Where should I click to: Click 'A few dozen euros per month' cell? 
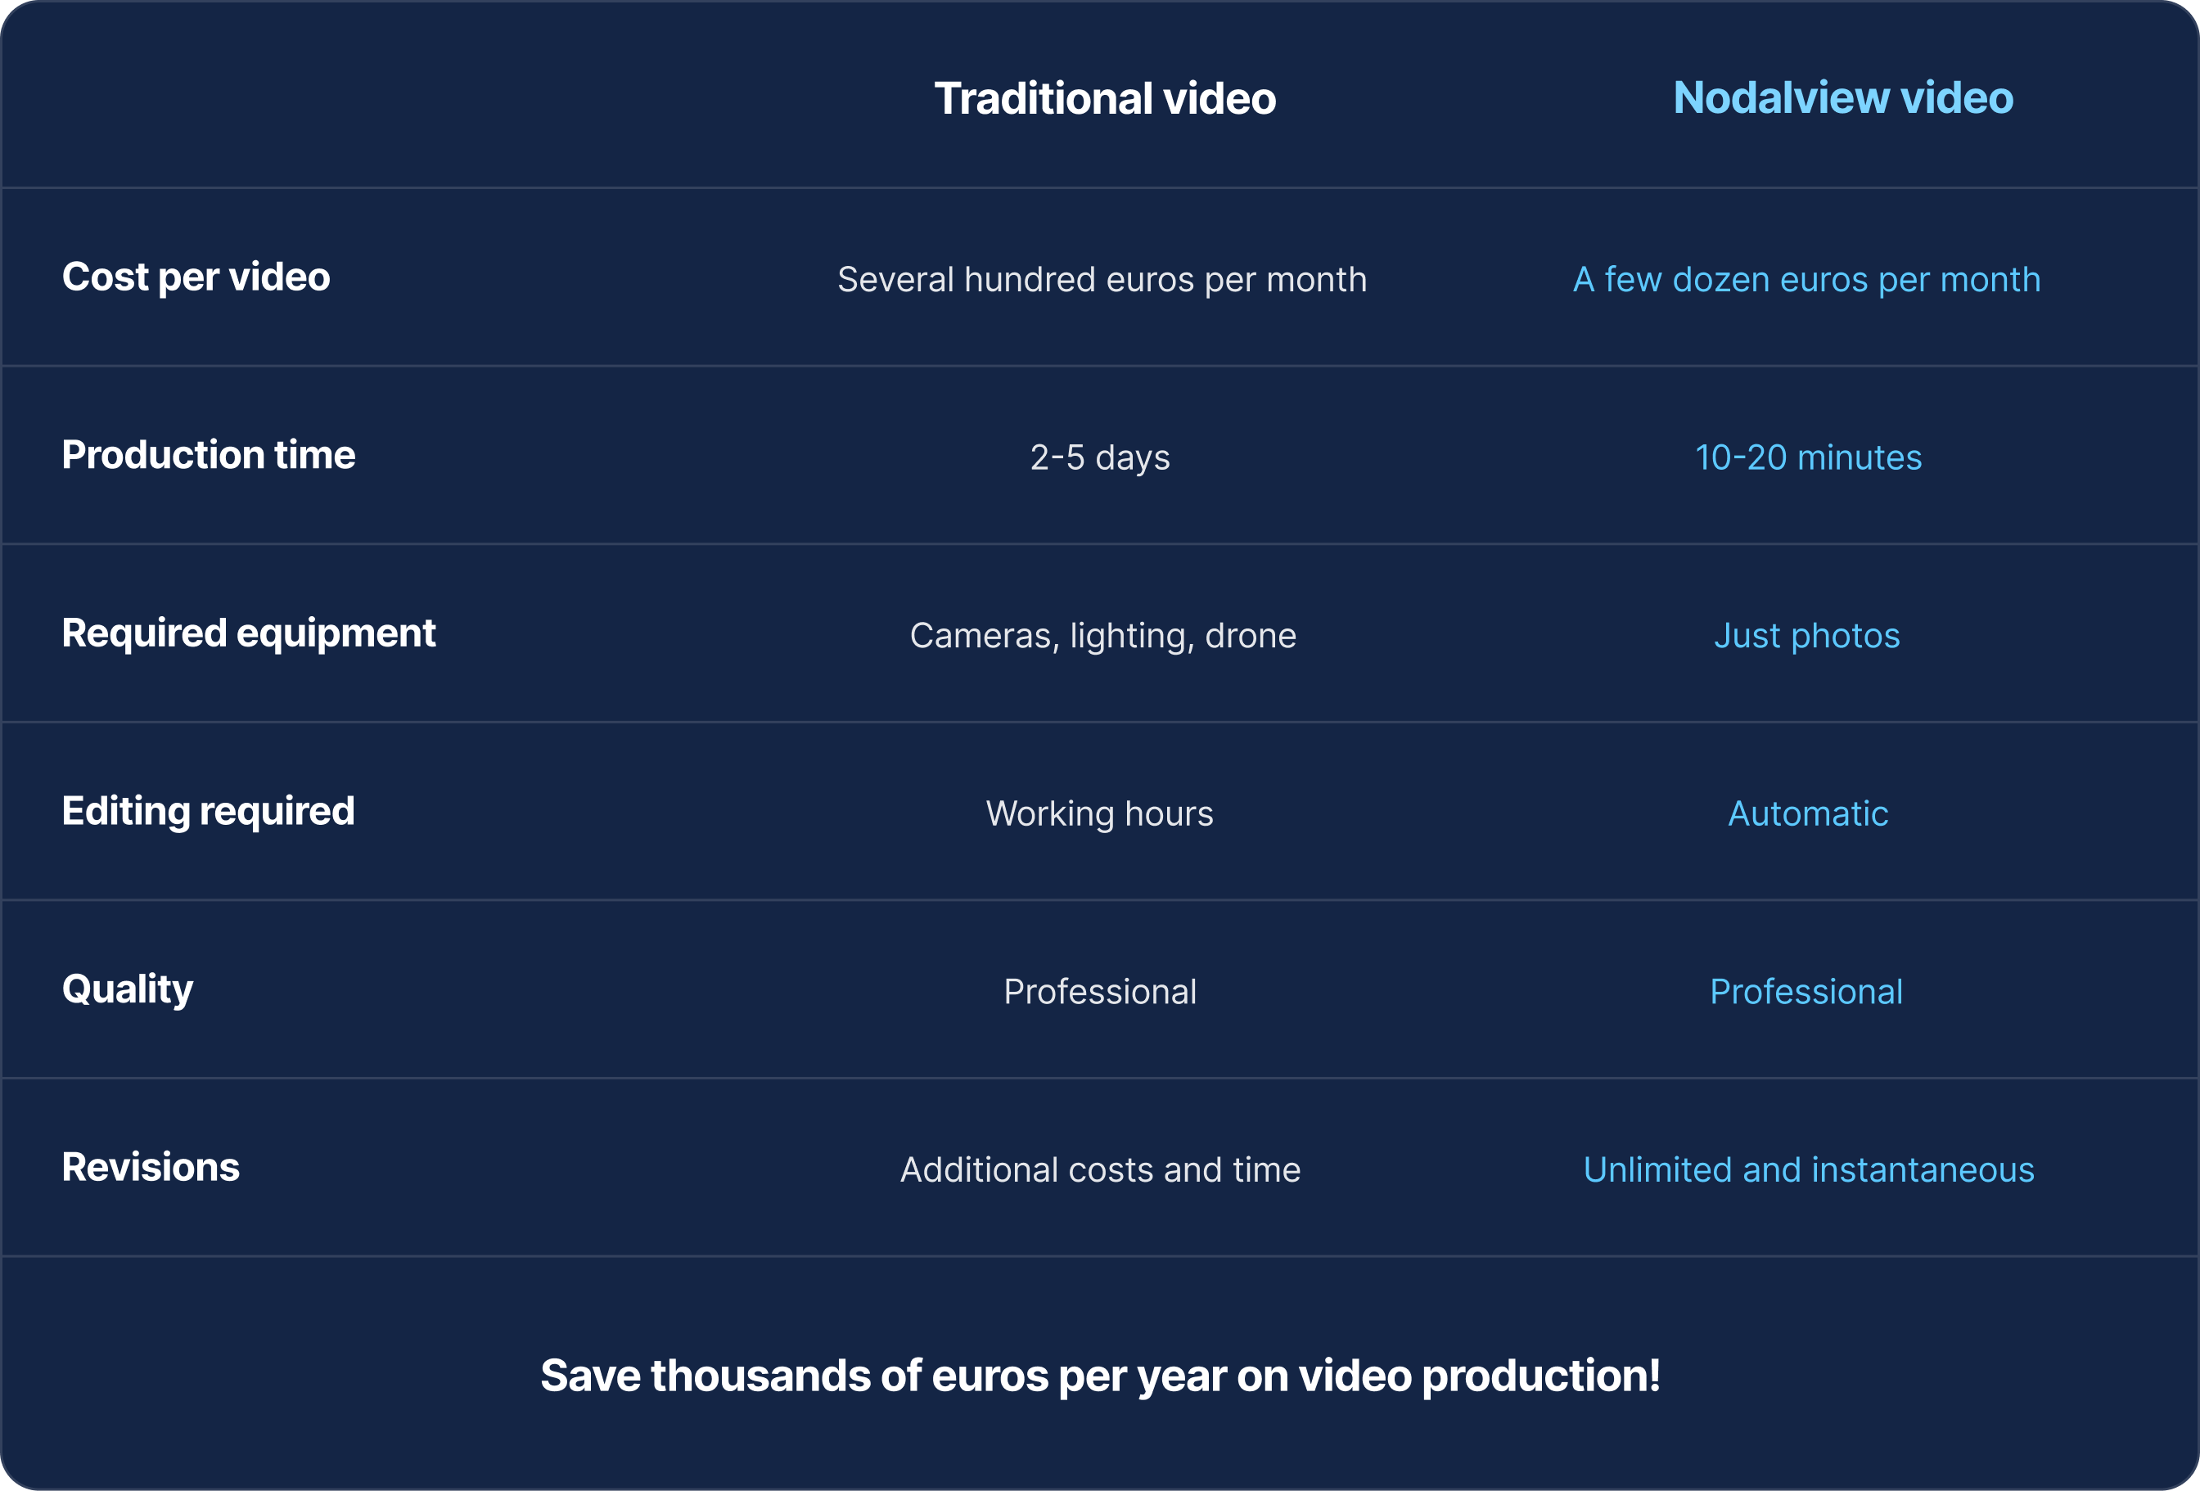[x=1806, y=280]
